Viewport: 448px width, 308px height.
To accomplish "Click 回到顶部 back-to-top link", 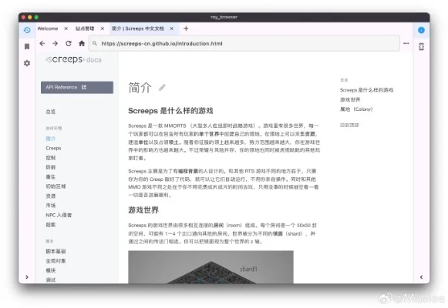I will pos(349,126).
